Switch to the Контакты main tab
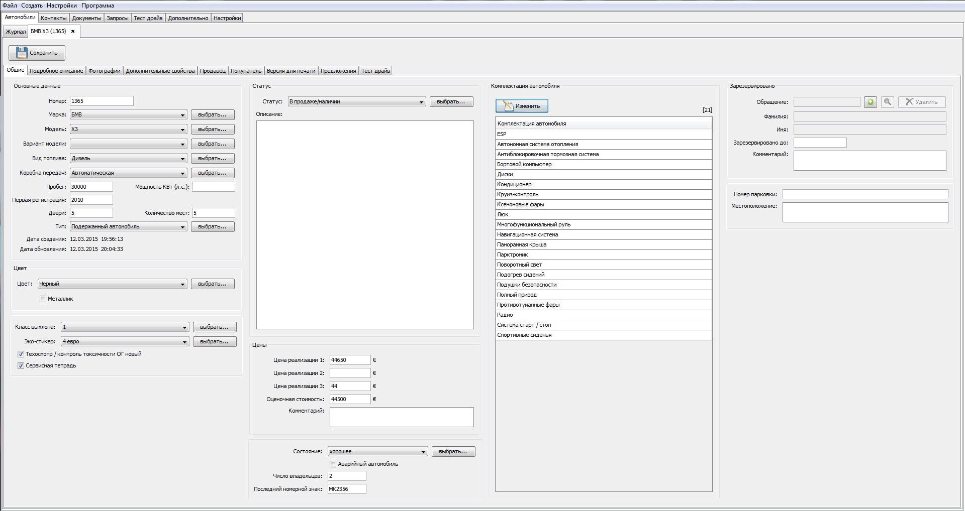Viewport: 965px width, 511px height. click(x=53, y=18)
